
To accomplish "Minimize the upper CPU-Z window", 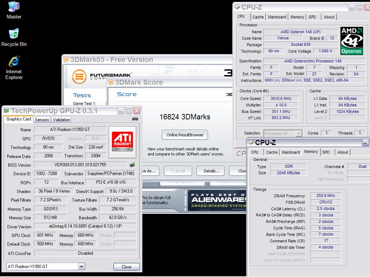I will click(x=352, y=7).
